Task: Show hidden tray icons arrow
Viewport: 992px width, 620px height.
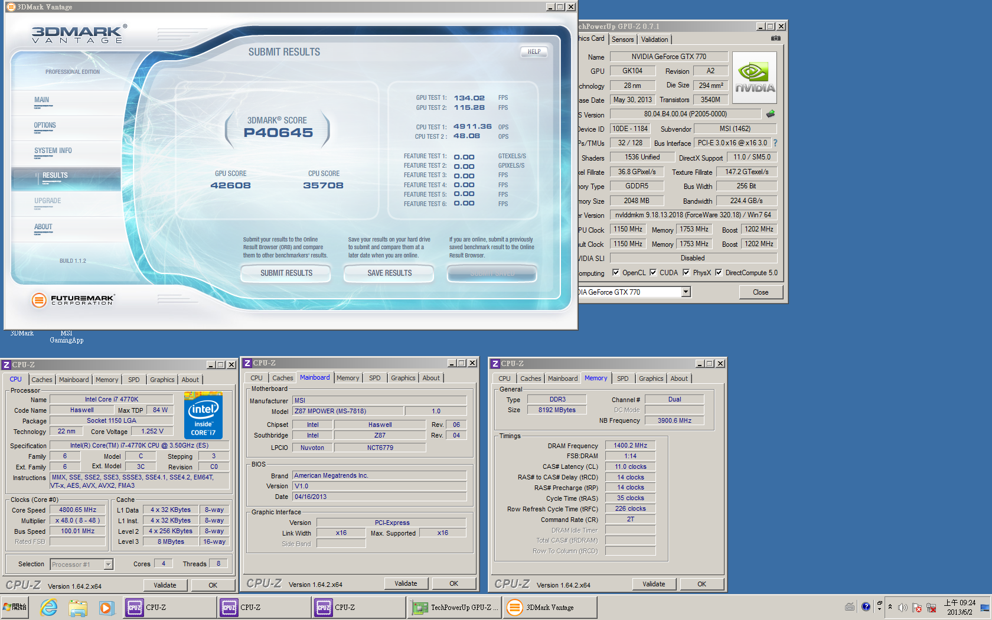Action: (x=890, y=607)
